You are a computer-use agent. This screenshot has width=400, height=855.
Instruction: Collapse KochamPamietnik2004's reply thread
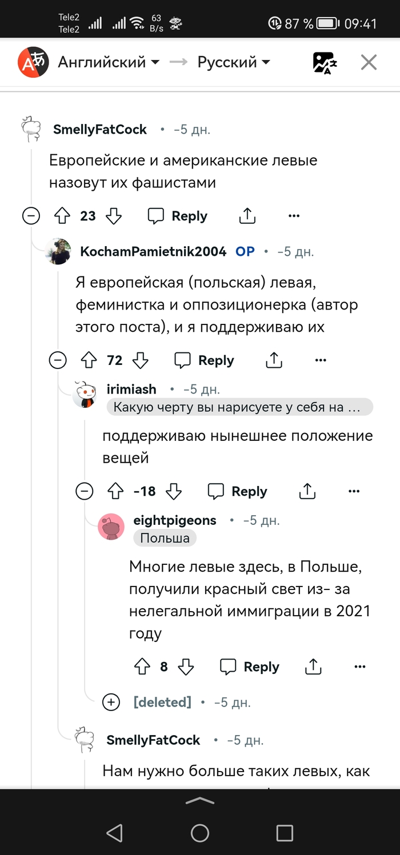tap(58, 360)
